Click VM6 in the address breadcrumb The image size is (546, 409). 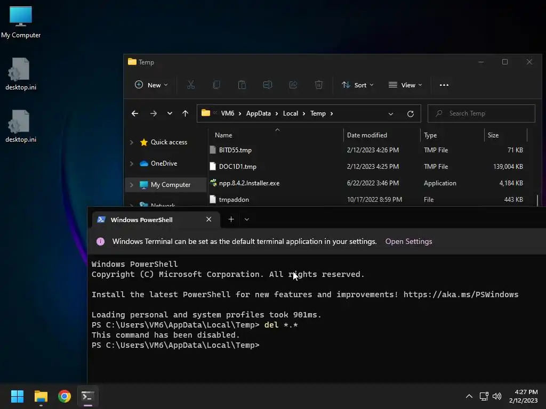(227, 113)
